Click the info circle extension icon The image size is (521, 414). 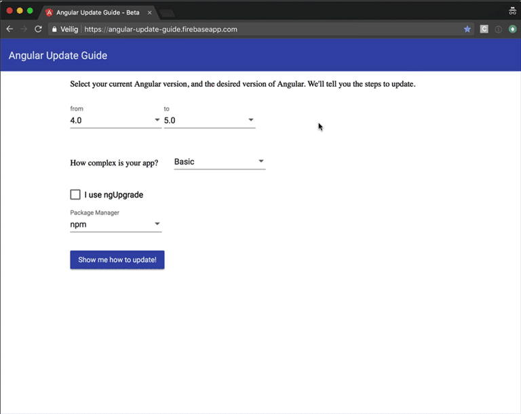pos(498,29)
